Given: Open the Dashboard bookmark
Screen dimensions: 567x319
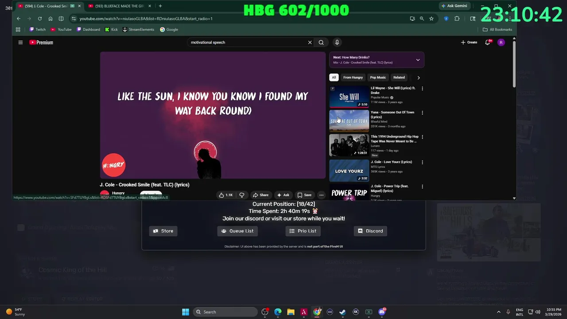Looking at the screenshot, I should 88,30.
